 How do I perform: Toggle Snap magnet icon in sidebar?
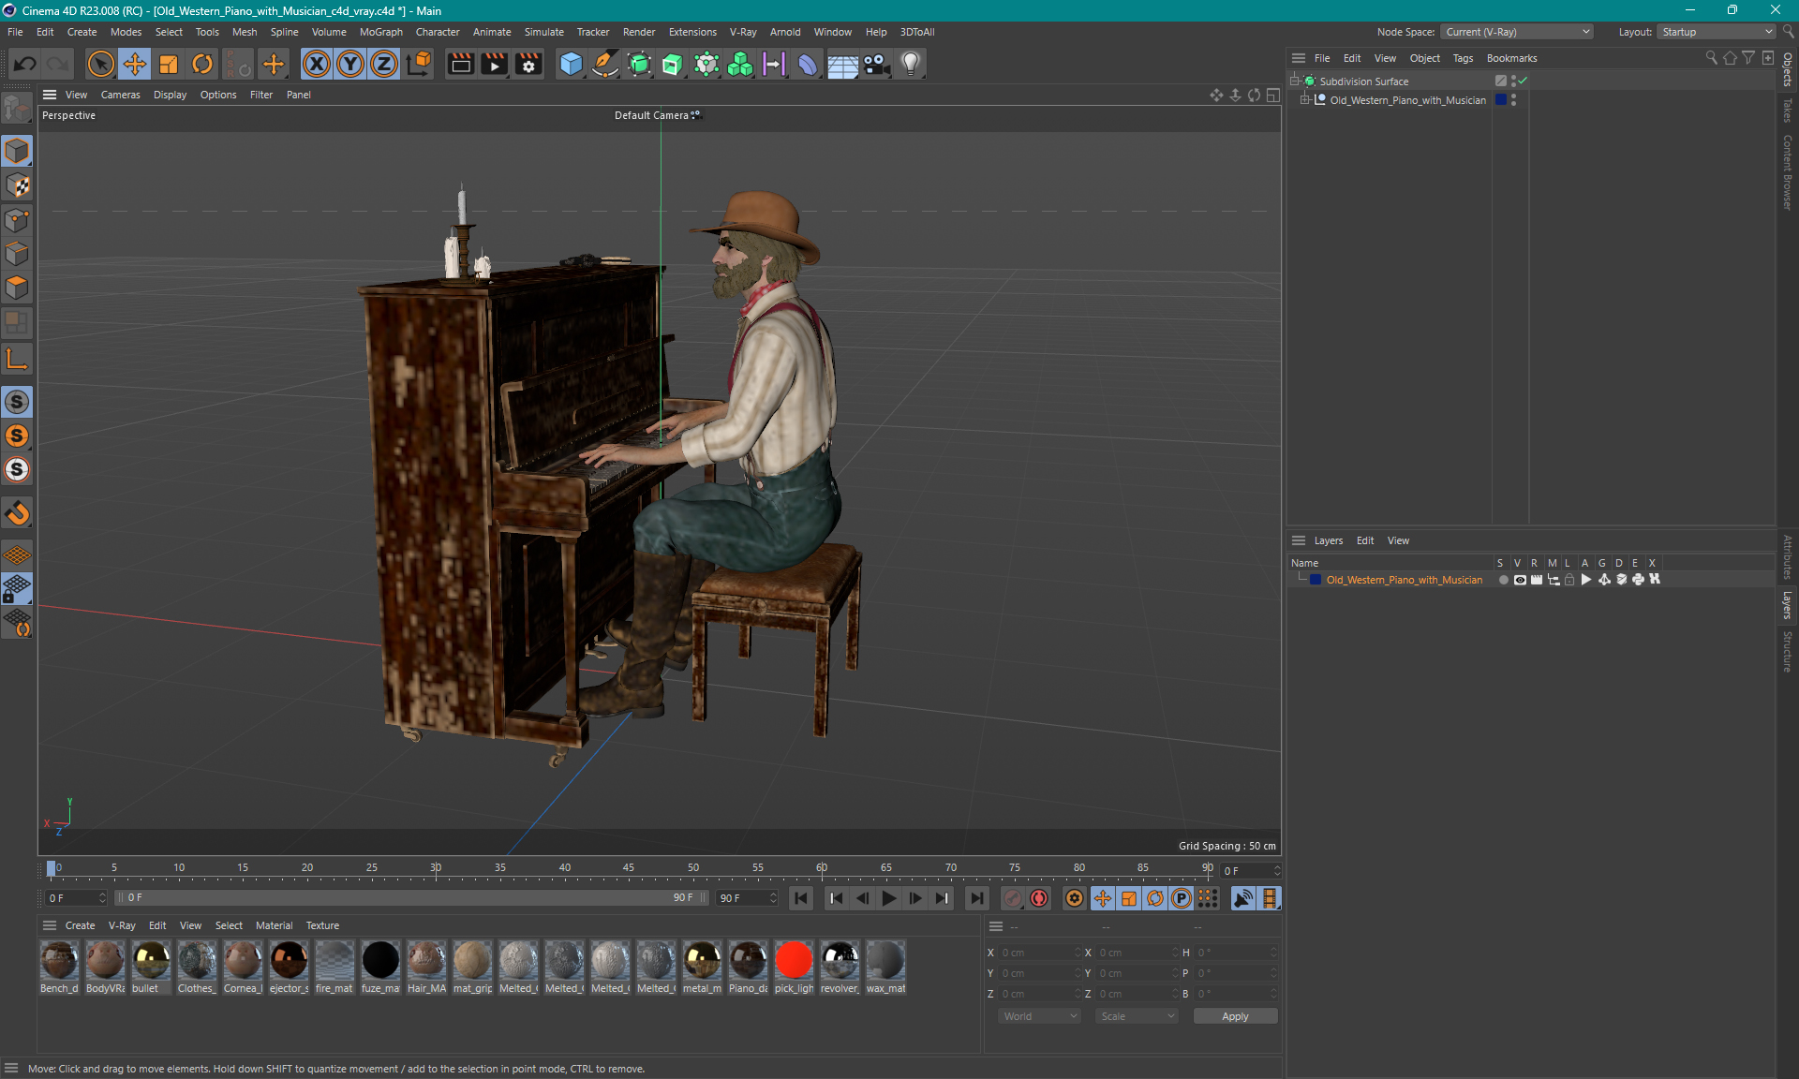(x=17, y=513)
